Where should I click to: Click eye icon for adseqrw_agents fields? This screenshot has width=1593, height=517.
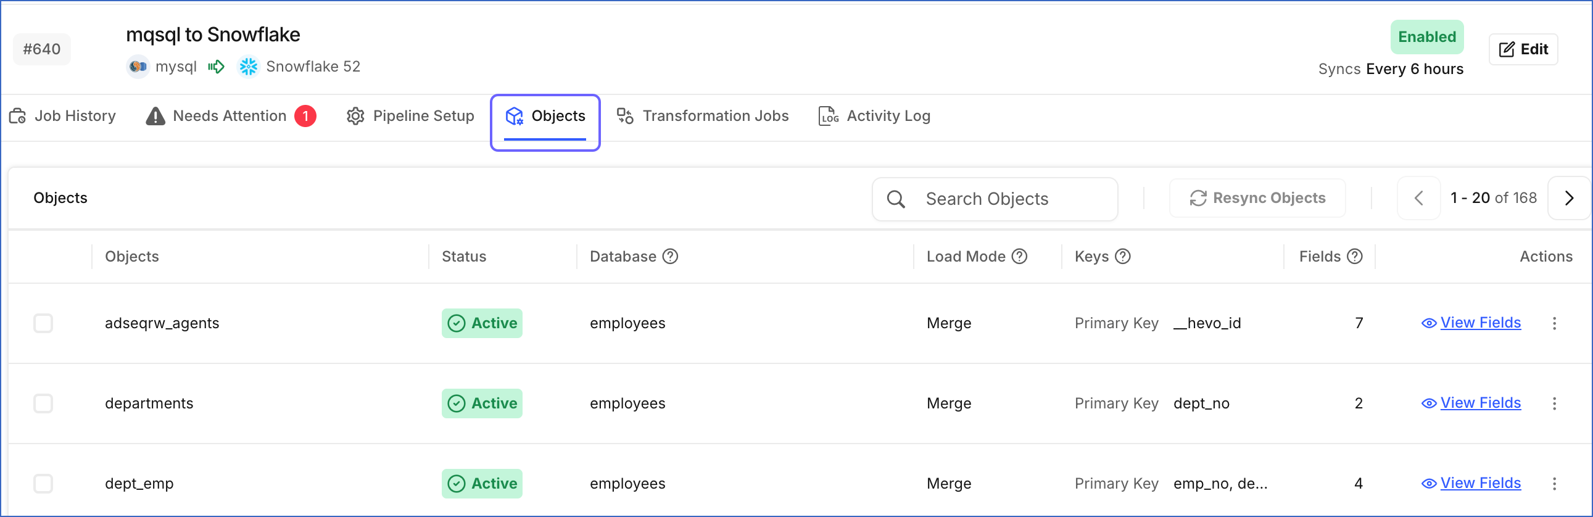pyautogui.click(x=1428, y=323)
